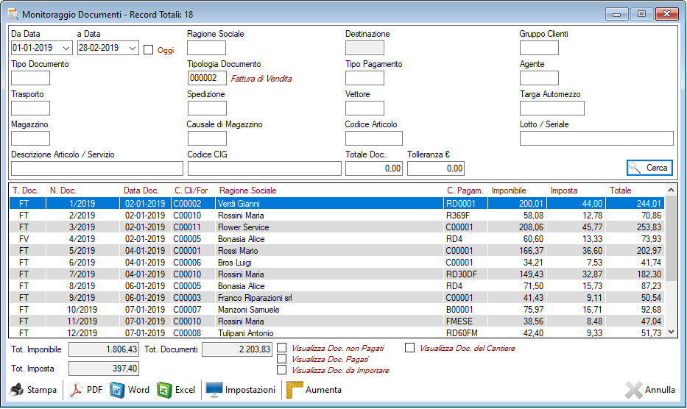The height and width of the screenshot is (409, 687).
Task: Open Impostazioni monitor icon
Action: click(x=214, y=390)
